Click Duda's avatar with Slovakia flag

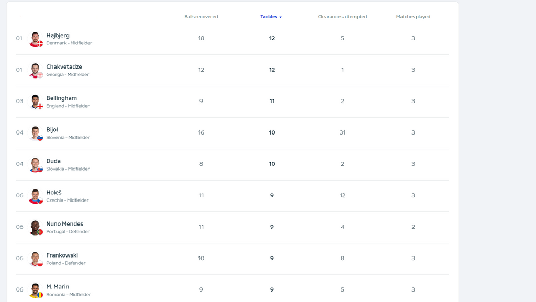36,165
